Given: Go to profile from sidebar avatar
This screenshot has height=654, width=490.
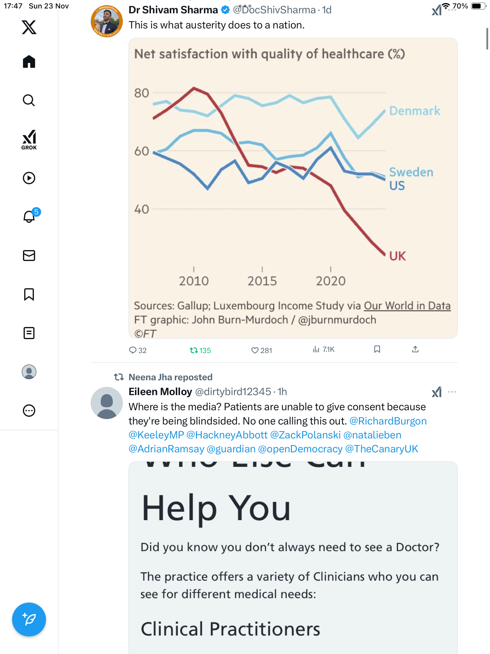Looking at the screenshot, I should tap(29, 372).
